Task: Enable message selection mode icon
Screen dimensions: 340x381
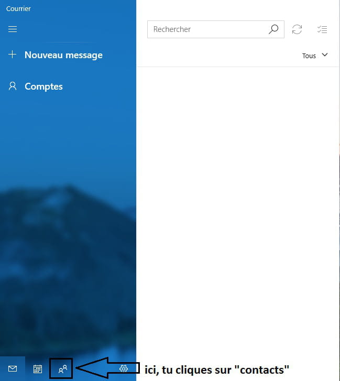Action: 322,29
